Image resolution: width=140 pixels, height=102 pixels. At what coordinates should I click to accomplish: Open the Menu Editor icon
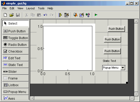click(67, 15)
